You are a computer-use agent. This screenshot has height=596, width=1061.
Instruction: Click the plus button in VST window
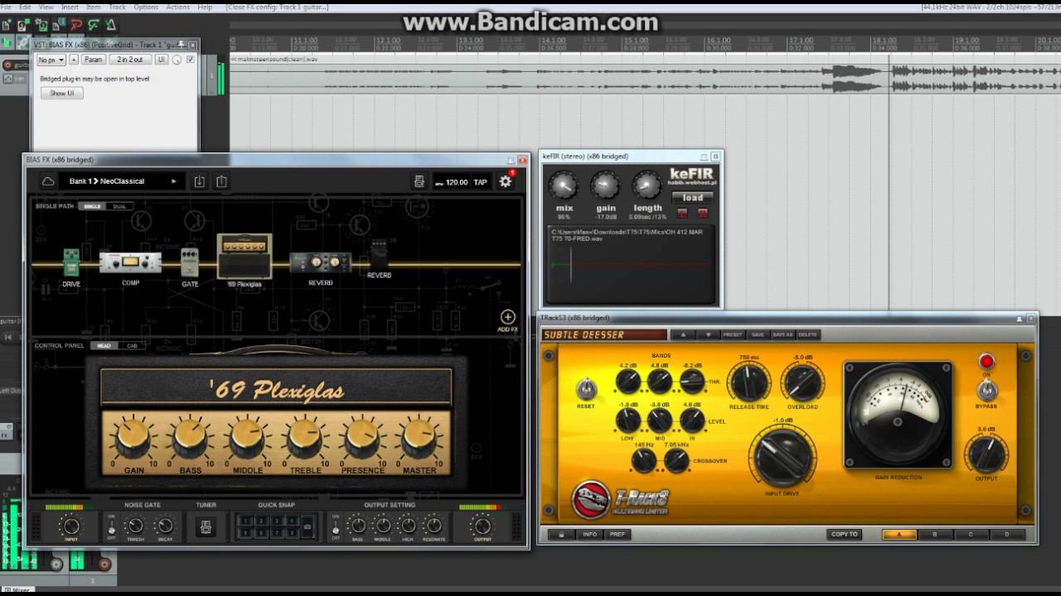click(74, 60)
